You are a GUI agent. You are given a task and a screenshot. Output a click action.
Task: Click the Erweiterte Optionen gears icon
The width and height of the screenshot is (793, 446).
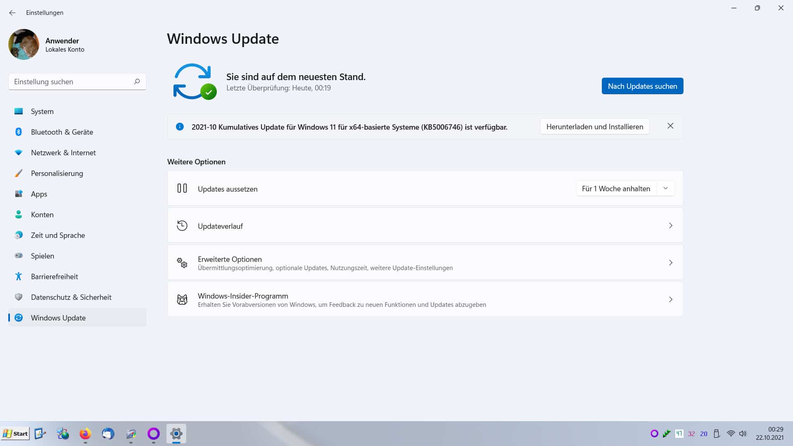point(182,263)
